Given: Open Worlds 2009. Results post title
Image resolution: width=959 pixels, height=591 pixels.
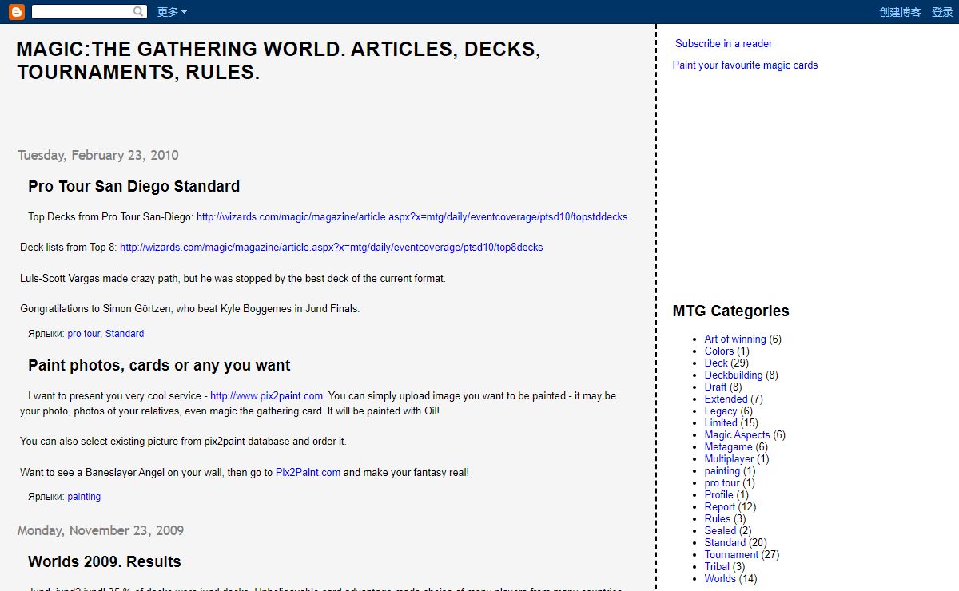Looking at the screenshot, I should (105, 561).
